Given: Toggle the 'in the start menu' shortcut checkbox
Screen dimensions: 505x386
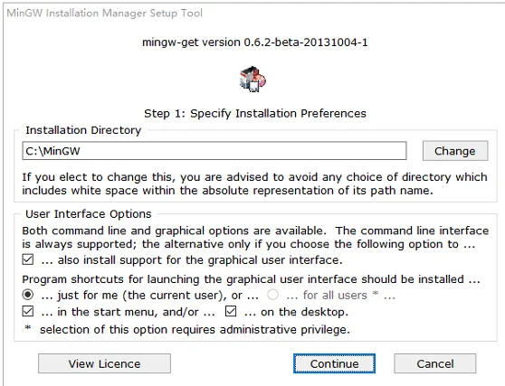Looking at the screenshot, I should (x=28, y=311).
